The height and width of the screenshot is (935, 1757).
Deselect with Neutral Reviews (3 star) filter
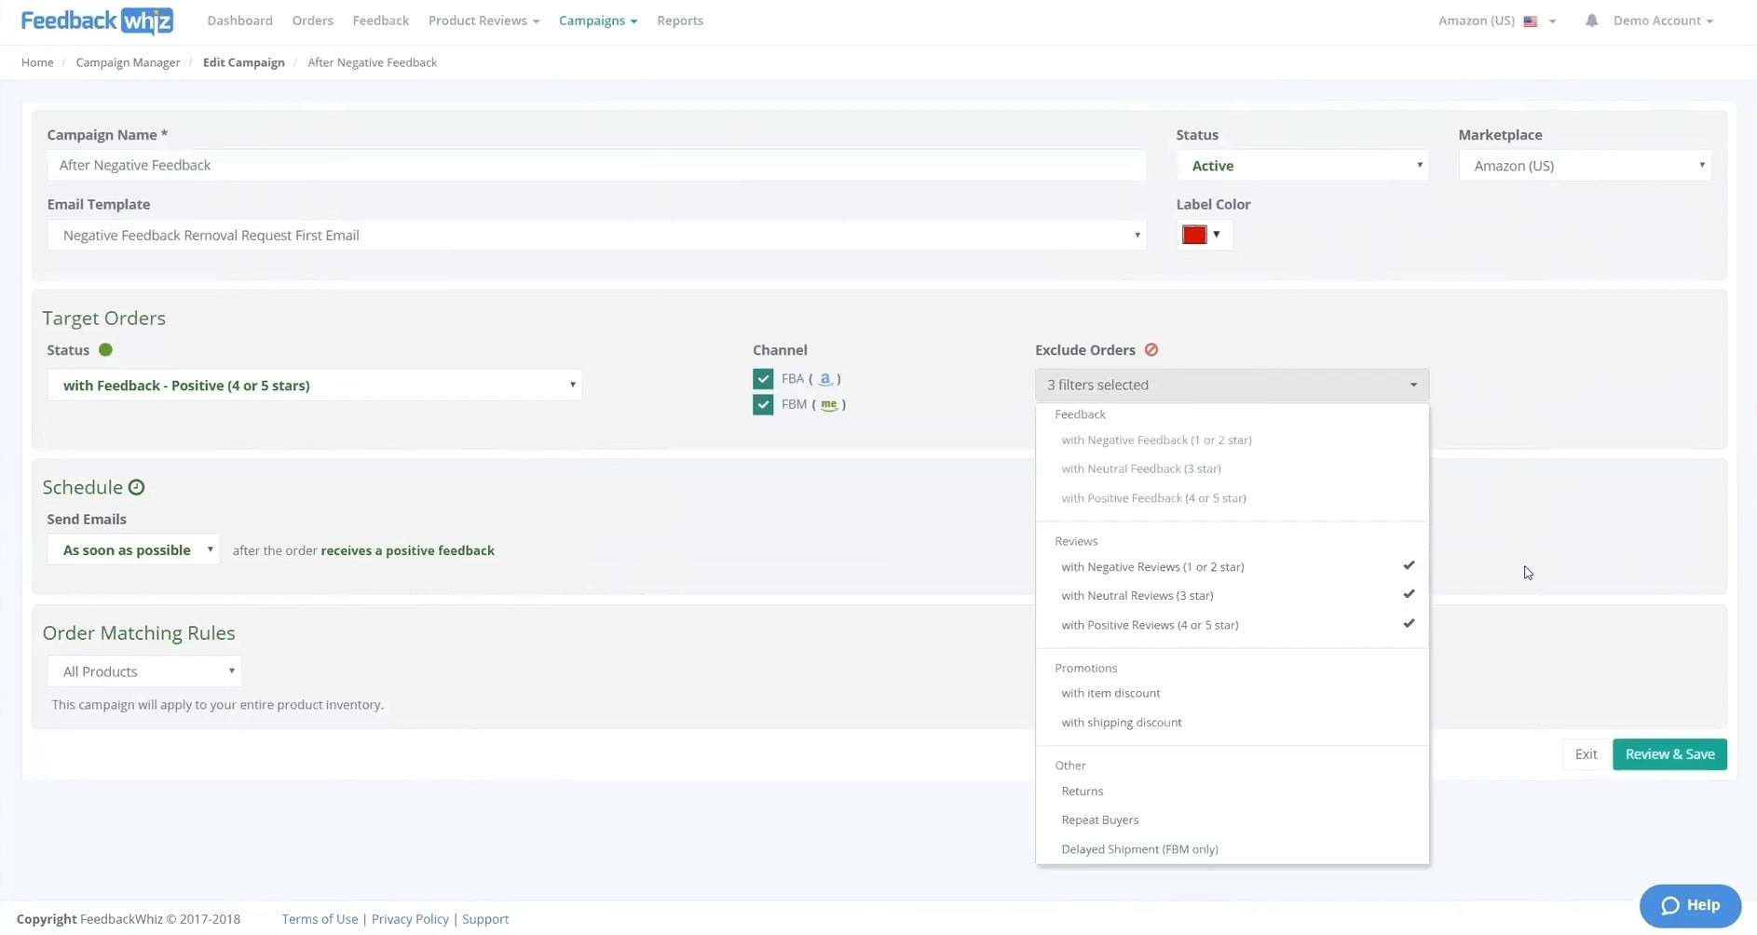coord(1232,595)
